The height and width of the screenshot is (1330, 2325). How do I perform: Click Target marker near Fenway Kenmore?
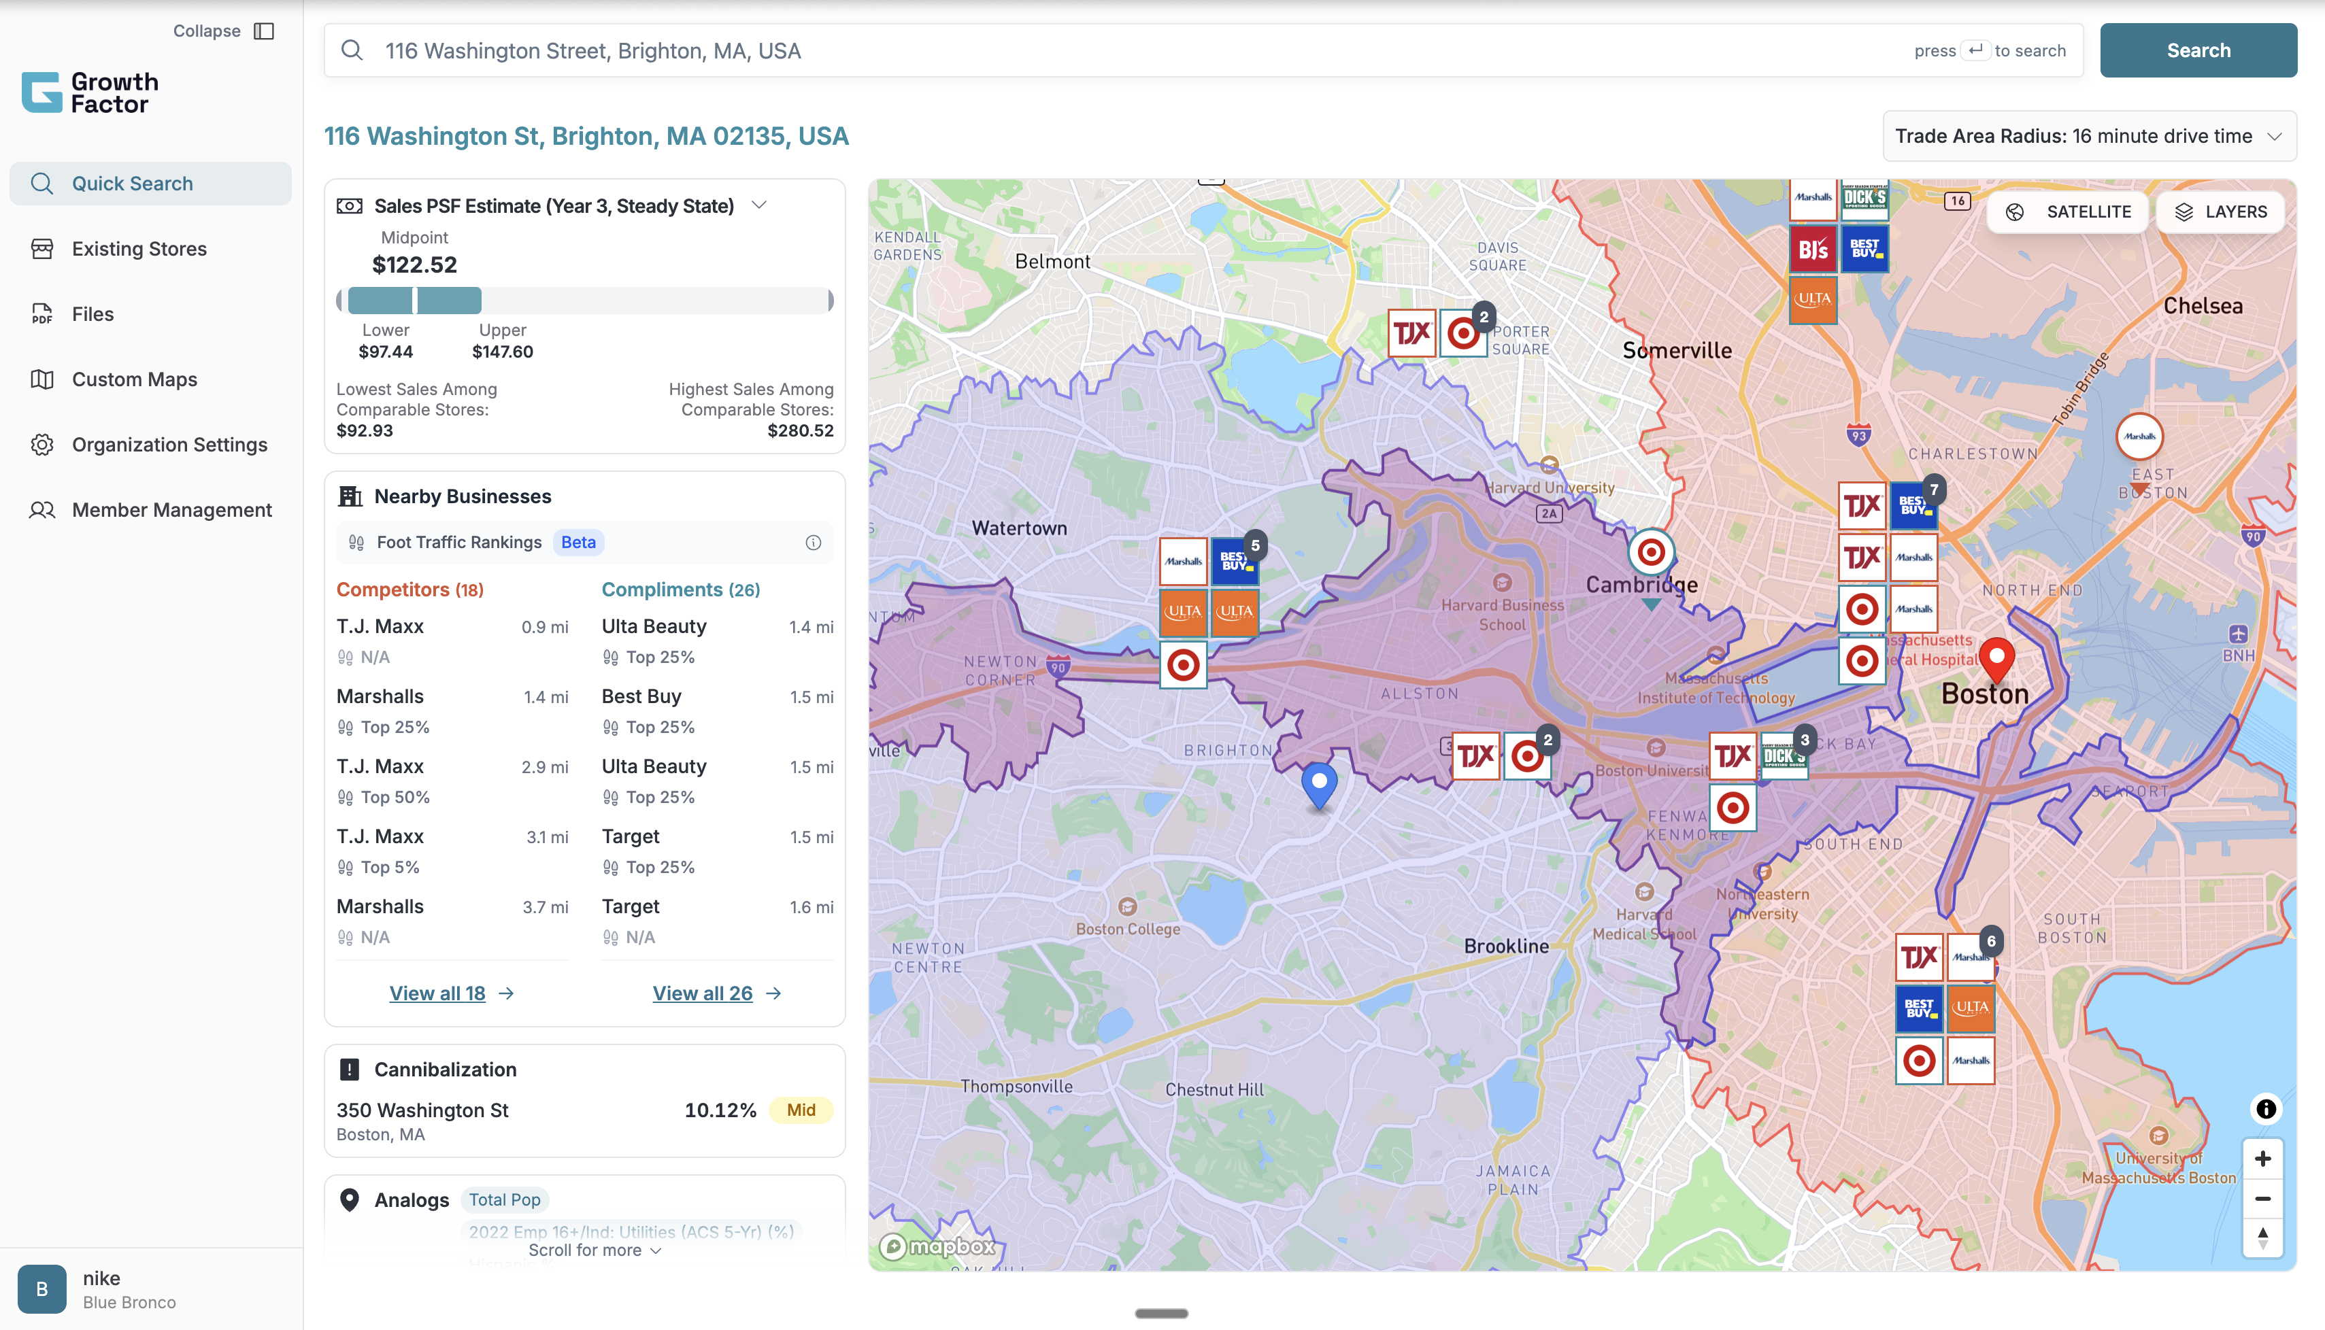point(1732,808)
